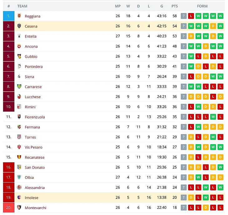228x215 pixels.
Task: Sort table by PTS column header
Action: [x=175, y=6]
